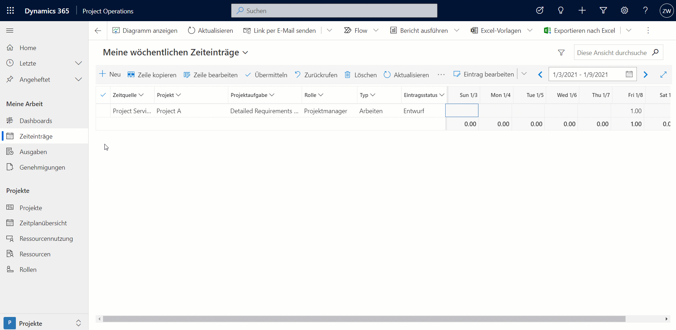The height and width of the screenshot is (330, 676).
Task: Click Excel-Vorlagen
Action: (x=496, y=31)
